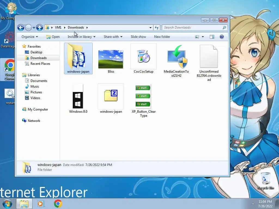Click the Downloads breadcrumb in address bar
The height and width of the screenshot is (209, 279).
click(76, 27)
